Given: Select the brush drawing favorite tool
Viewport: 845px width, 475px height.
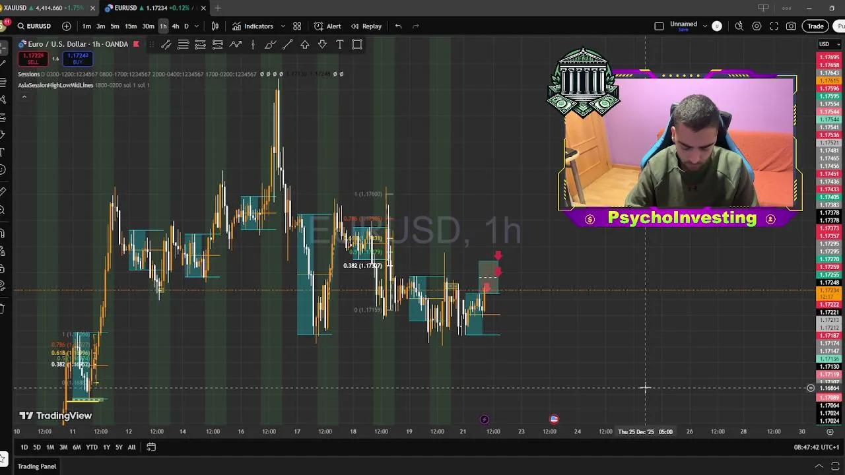Looking at the screenshot, I should [x=270, y=45].
